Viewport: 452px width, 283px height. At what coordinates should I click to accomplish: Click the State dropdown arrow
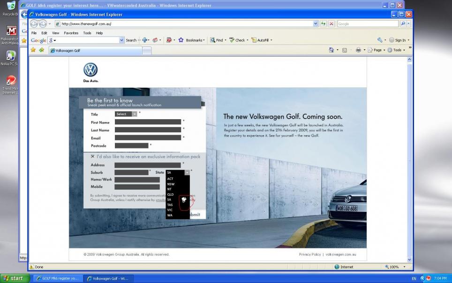coord(187,172)
